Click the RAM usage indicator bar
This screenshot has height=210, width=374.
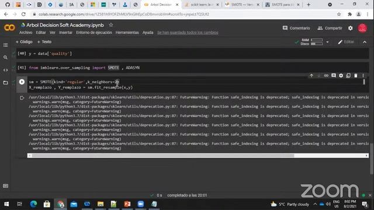[x=317, y=40]
